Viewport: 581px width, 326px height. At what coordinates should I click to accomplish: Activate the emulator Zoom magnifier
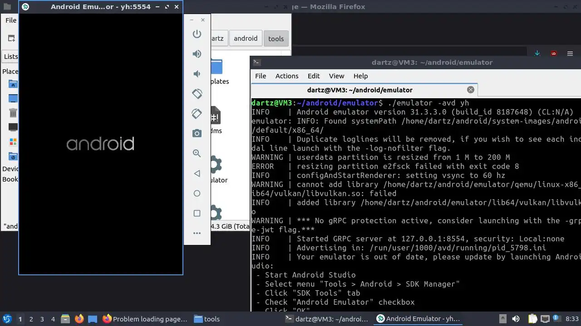(197, 153)
